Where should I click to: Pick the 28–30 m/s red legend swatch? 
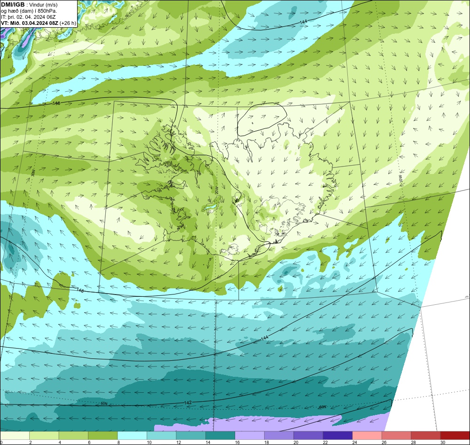click(x=426, y=436)
